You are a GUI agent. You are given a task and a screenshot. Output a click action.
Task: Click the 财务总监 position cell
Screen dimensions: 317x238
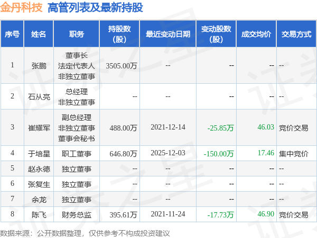(x=77, y=215)
